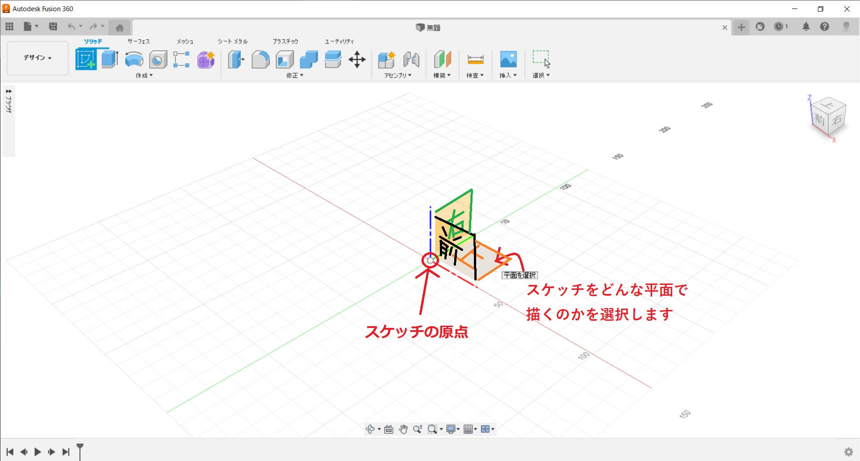Open the デザイン workspace dropdown
The image size is (860, 461).
pos(38,58)
